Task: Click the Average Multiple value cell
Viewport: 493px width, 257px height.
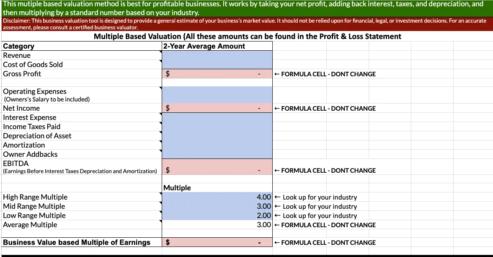Action: click(217, 225)
